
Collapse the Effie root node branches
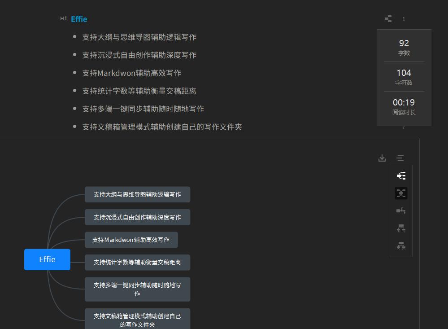47,259
